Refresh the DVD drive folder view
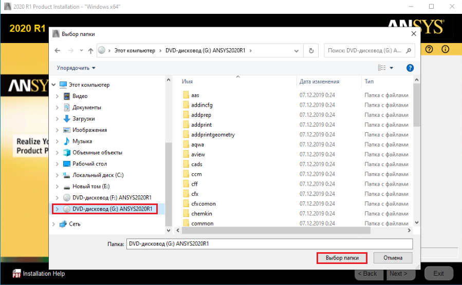 coord(311,51)
